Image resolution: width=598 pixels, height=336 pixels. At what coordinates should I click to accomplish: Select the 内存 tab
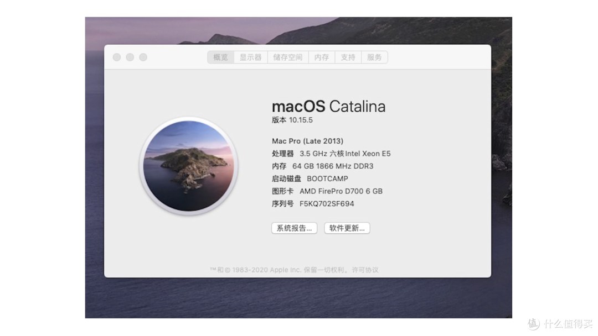click(x=322, y=57)
